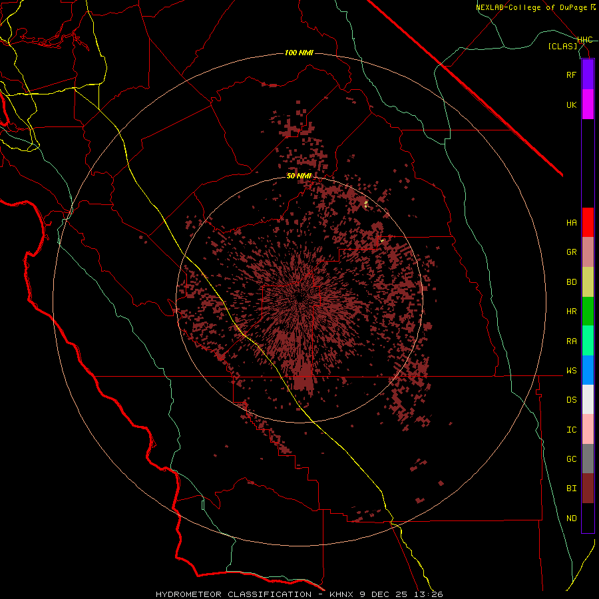599x599 pixels.
Task: Click the WS legend label
Action: pos(571,370)
